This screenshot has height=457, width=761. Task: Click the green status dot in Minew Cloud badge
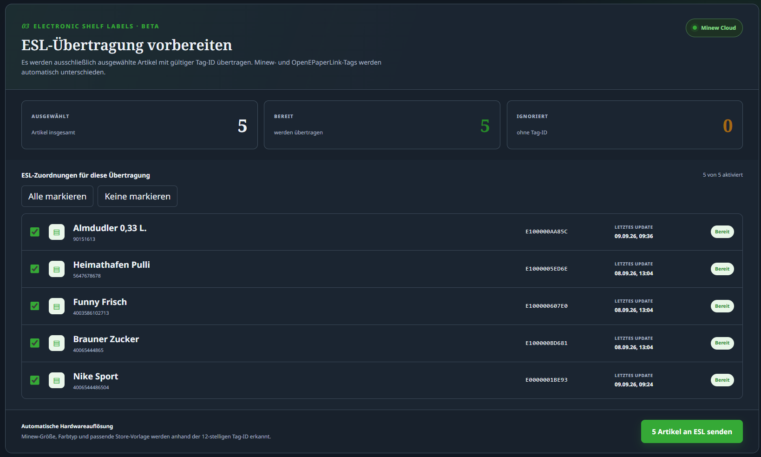[695, 28]
